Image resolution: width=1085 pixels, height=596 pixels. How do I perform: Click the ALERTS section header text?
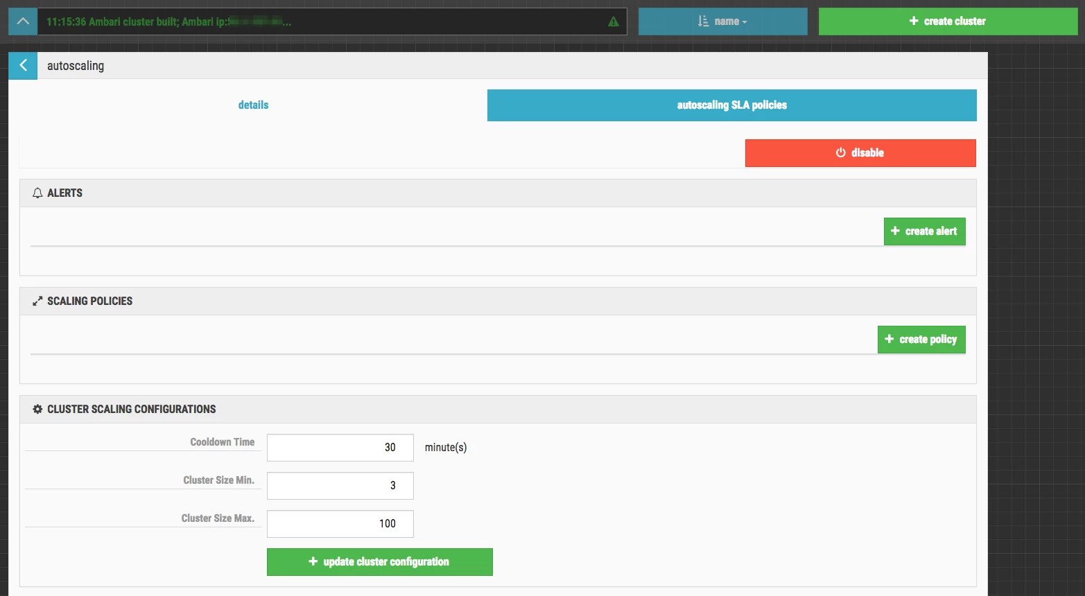pyautogui.click(x=64, y=193)
